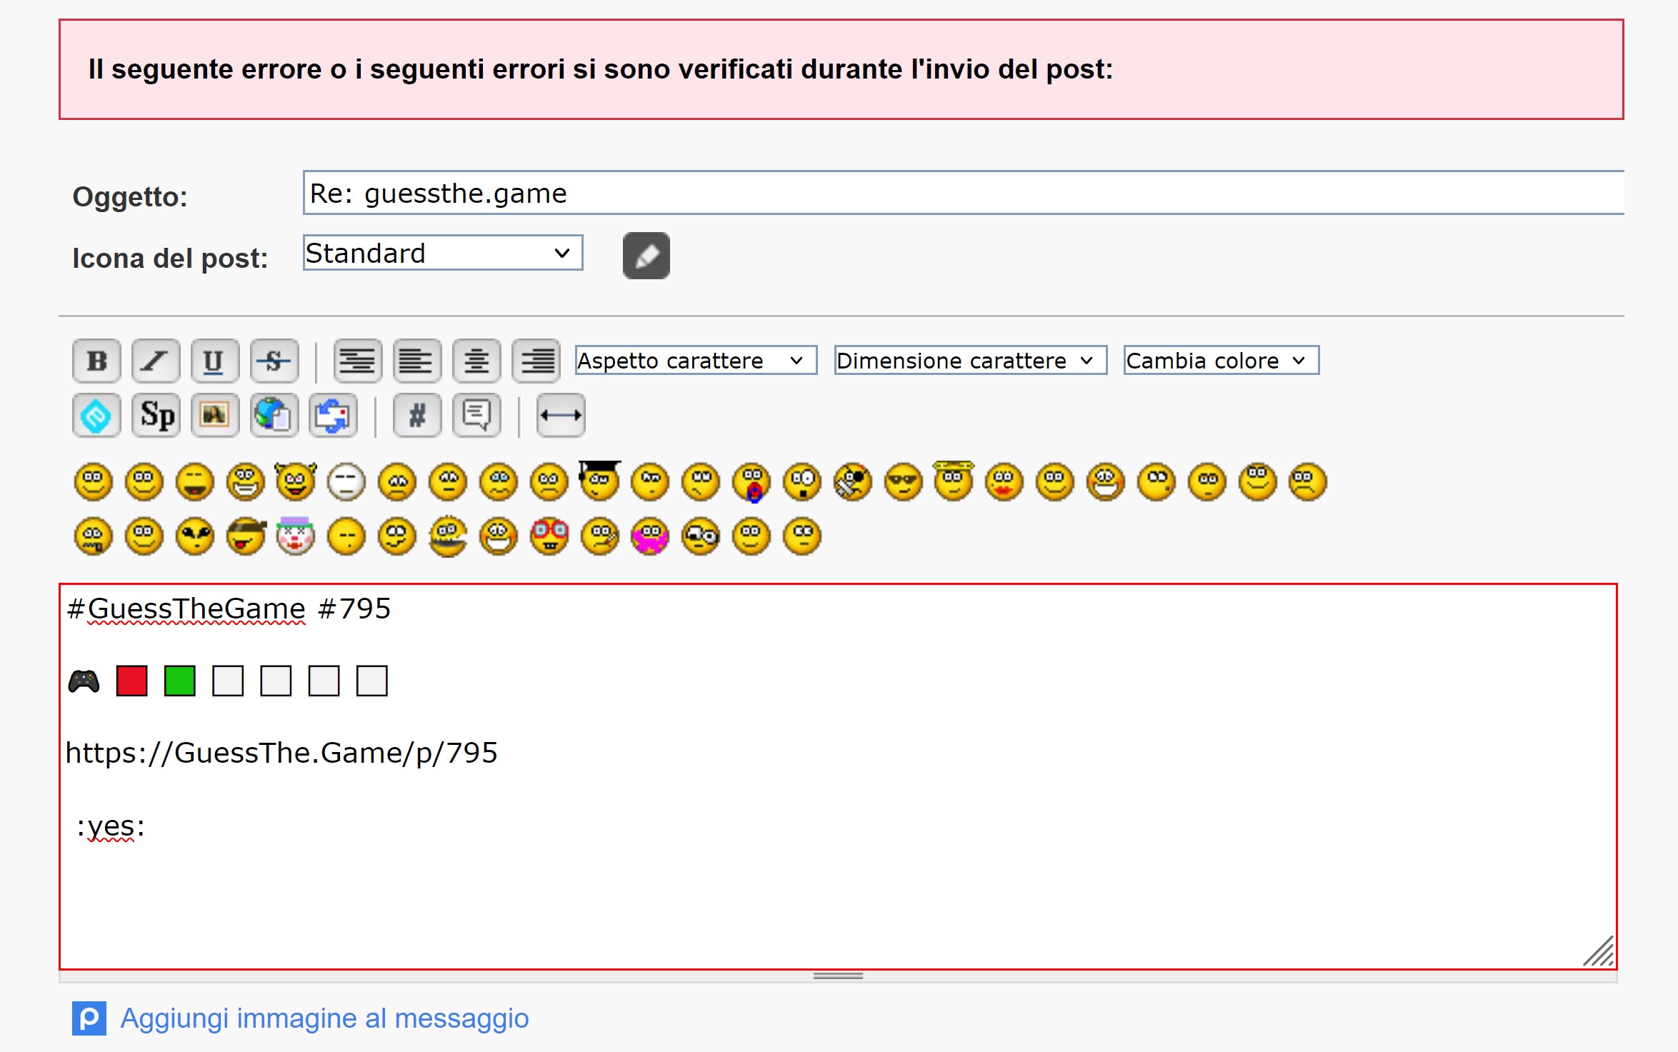Insert the thermometer sick smiley

[600, 536]
